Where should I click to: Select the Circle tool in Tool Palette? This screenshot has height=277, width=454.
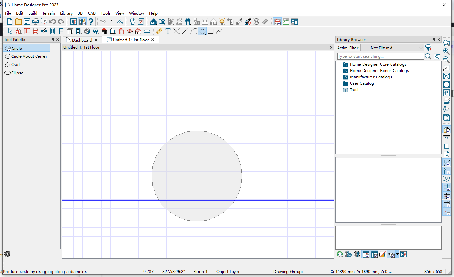tap(27, 48)
